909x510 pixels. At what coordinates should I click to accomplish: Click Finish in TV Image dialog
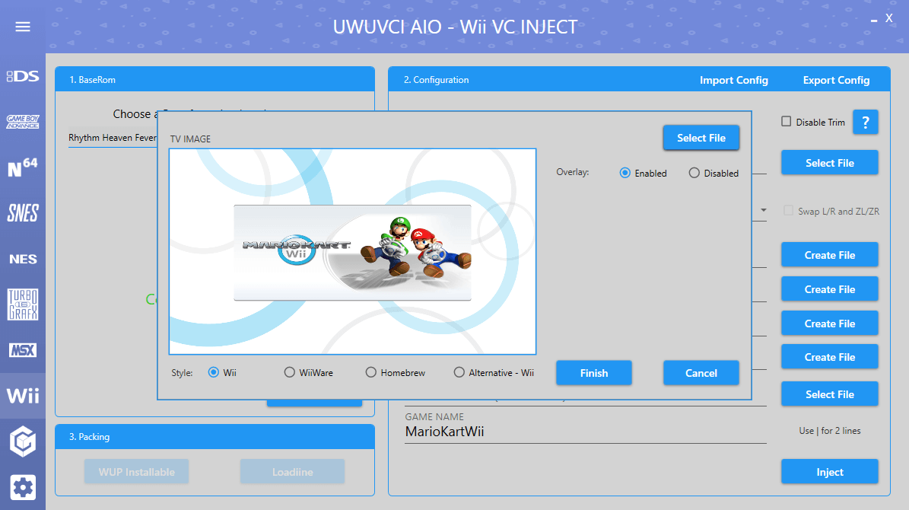593,372
